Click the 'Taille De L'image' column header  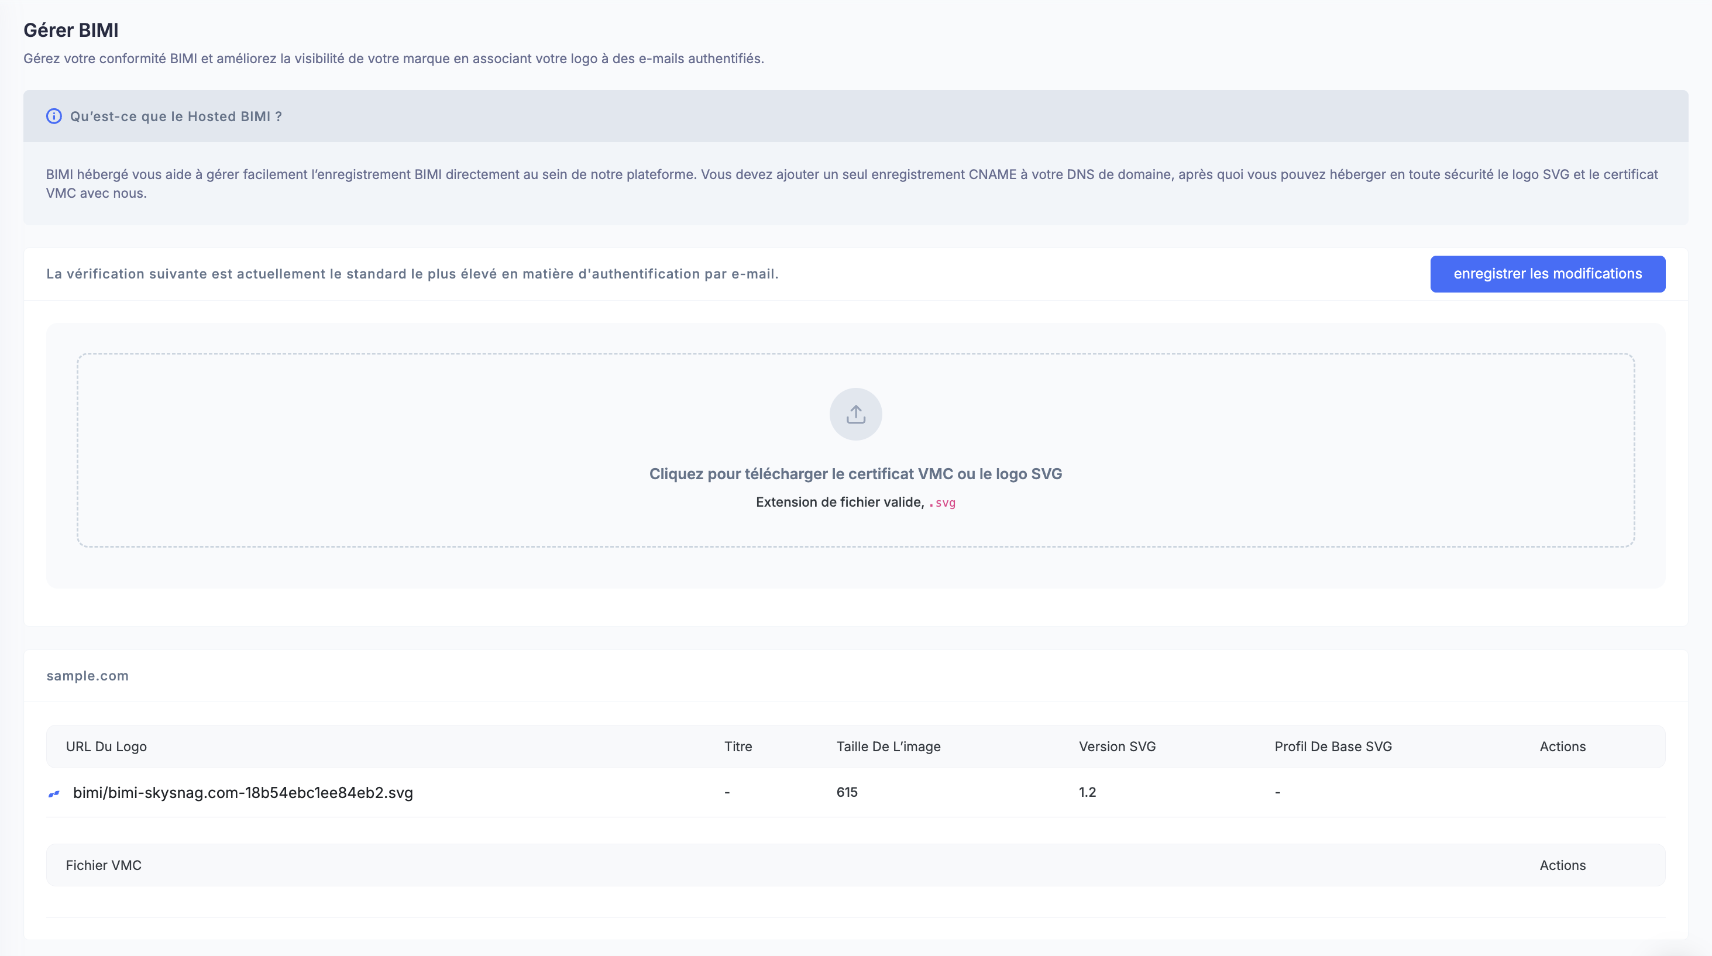click(x=888, y=746)
